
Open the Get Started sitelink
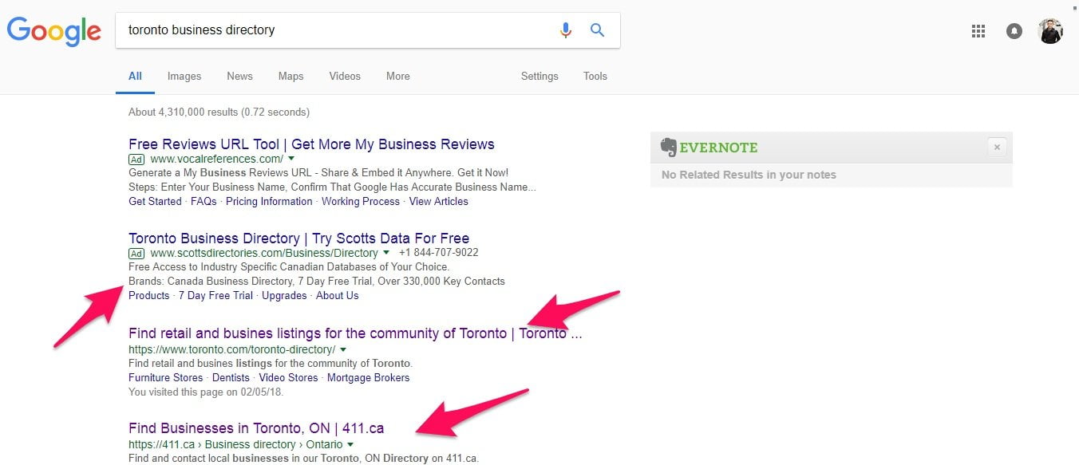pos(155,202)
